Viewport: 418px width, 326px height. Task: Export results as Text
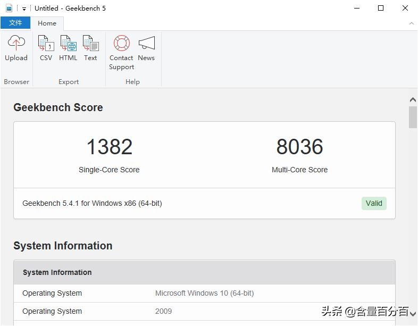[x=90, y=48]
